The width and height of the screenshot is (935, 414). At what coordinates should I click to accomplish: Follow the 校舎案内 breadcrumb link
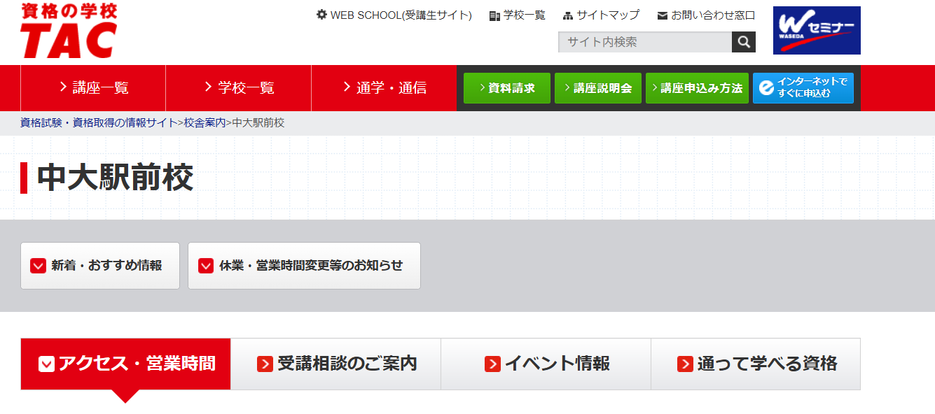(205, 122)
